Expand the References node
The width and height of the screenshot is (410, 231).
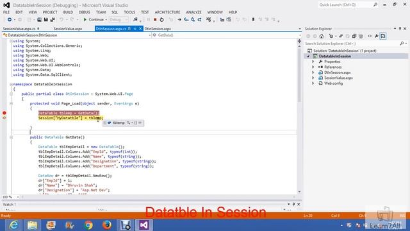313,67
